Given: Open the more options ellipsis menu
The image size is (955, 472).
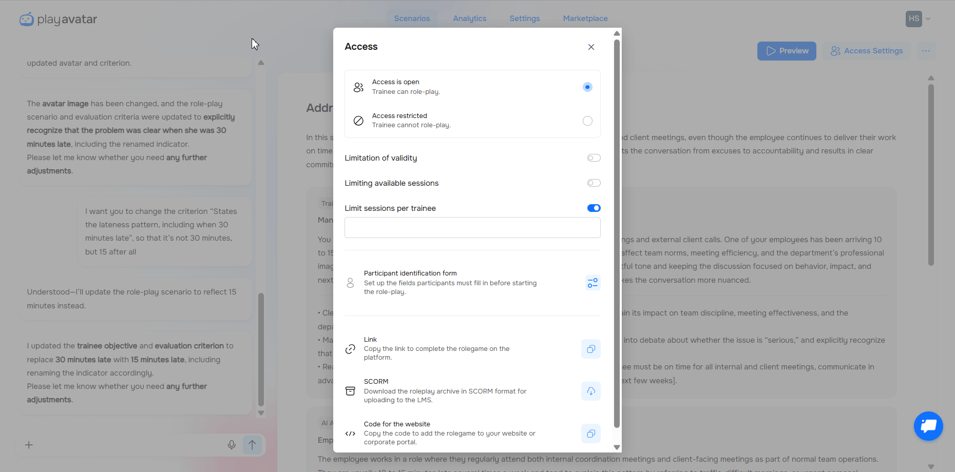Looking at the screenshot, I should click(x=926, y=51).
